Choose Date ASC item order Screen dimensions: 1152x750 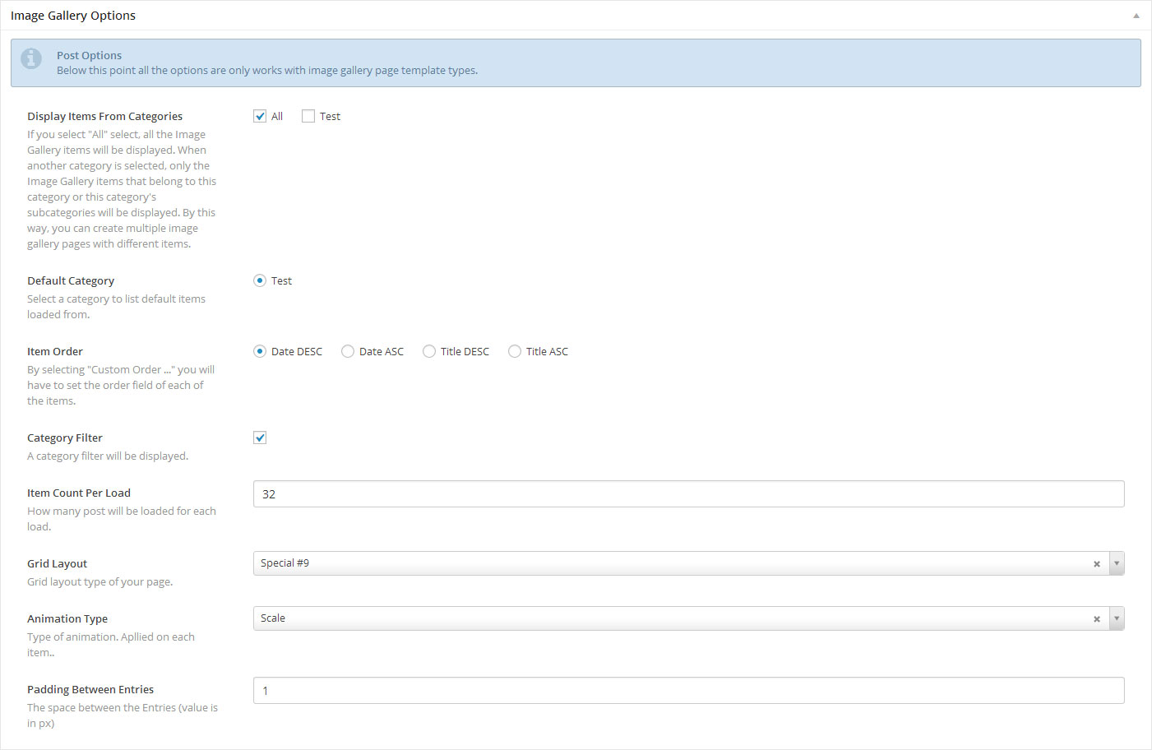click(348, 351)
